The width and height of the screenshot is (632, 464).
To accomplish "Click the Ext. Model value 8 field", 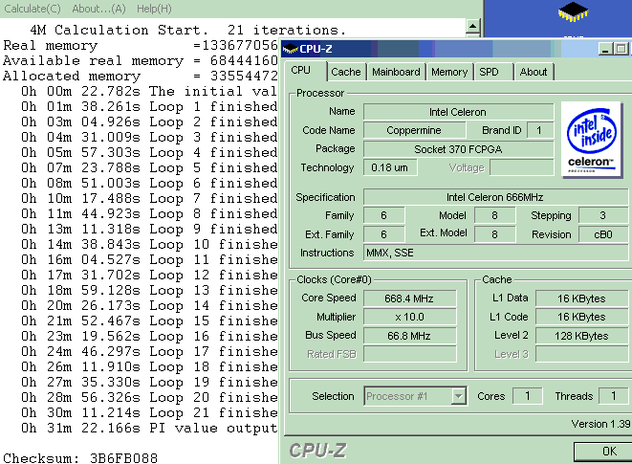I will (494, 234).
